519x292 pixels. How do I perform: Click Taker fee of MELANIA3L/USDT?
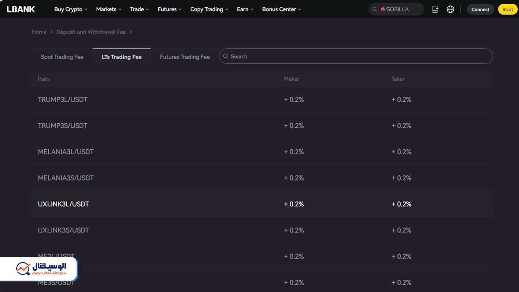401,152
